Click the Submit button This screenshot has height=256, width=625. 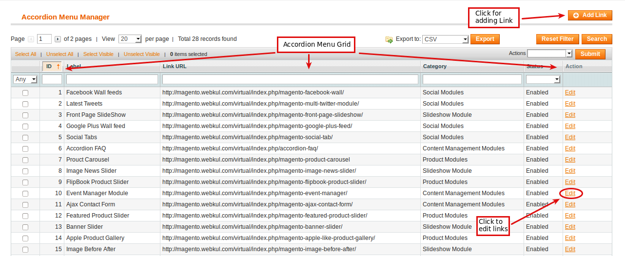(x=590, y=54)
